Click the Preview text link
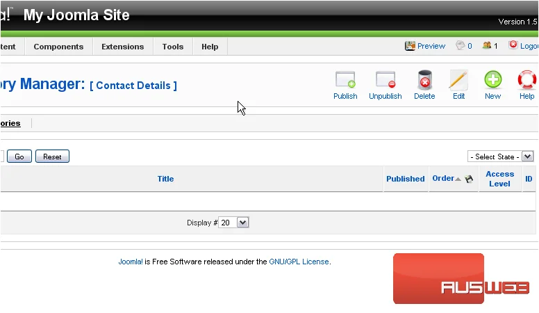 (x=431, y=46)
